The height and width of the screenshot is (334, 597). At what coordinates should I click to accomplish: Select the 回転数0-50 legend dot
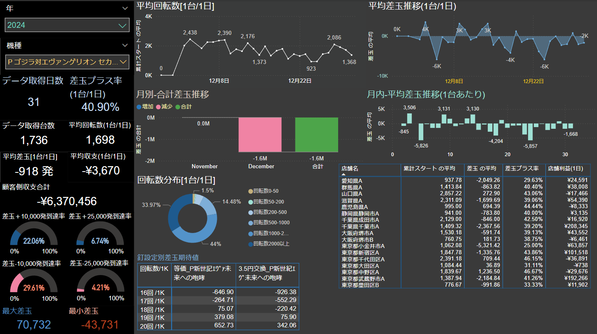click(250, 191)
